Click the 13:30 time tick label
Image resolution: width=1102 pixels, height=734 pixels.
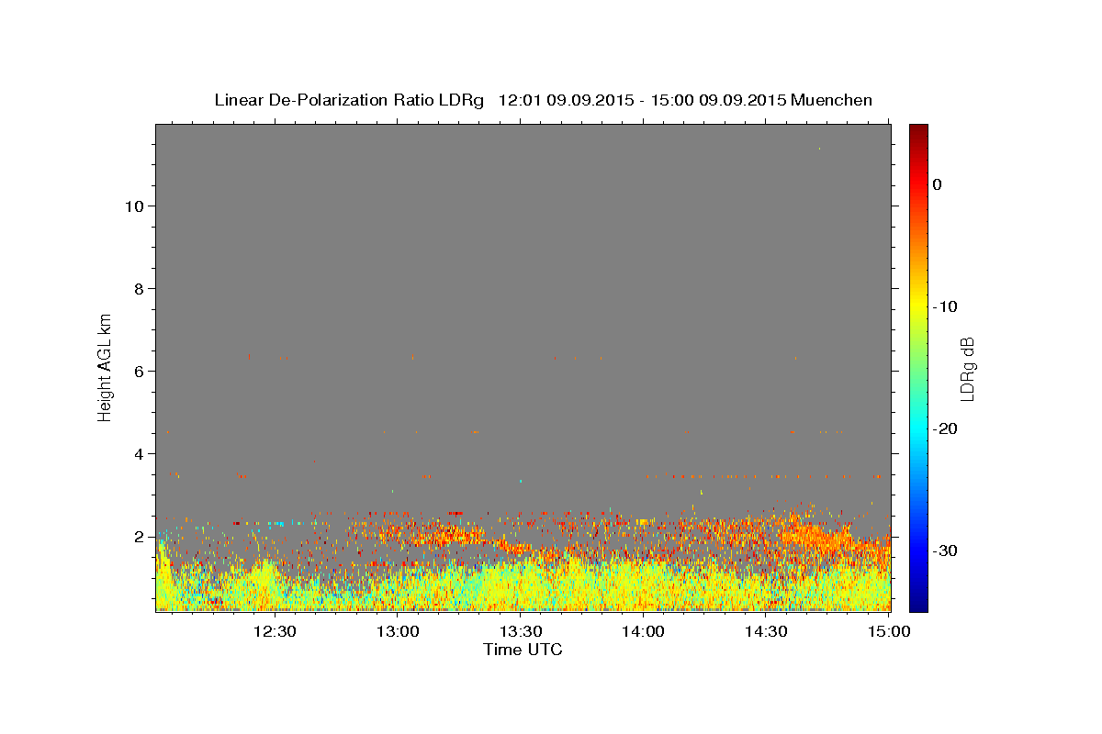click(520, 631)
